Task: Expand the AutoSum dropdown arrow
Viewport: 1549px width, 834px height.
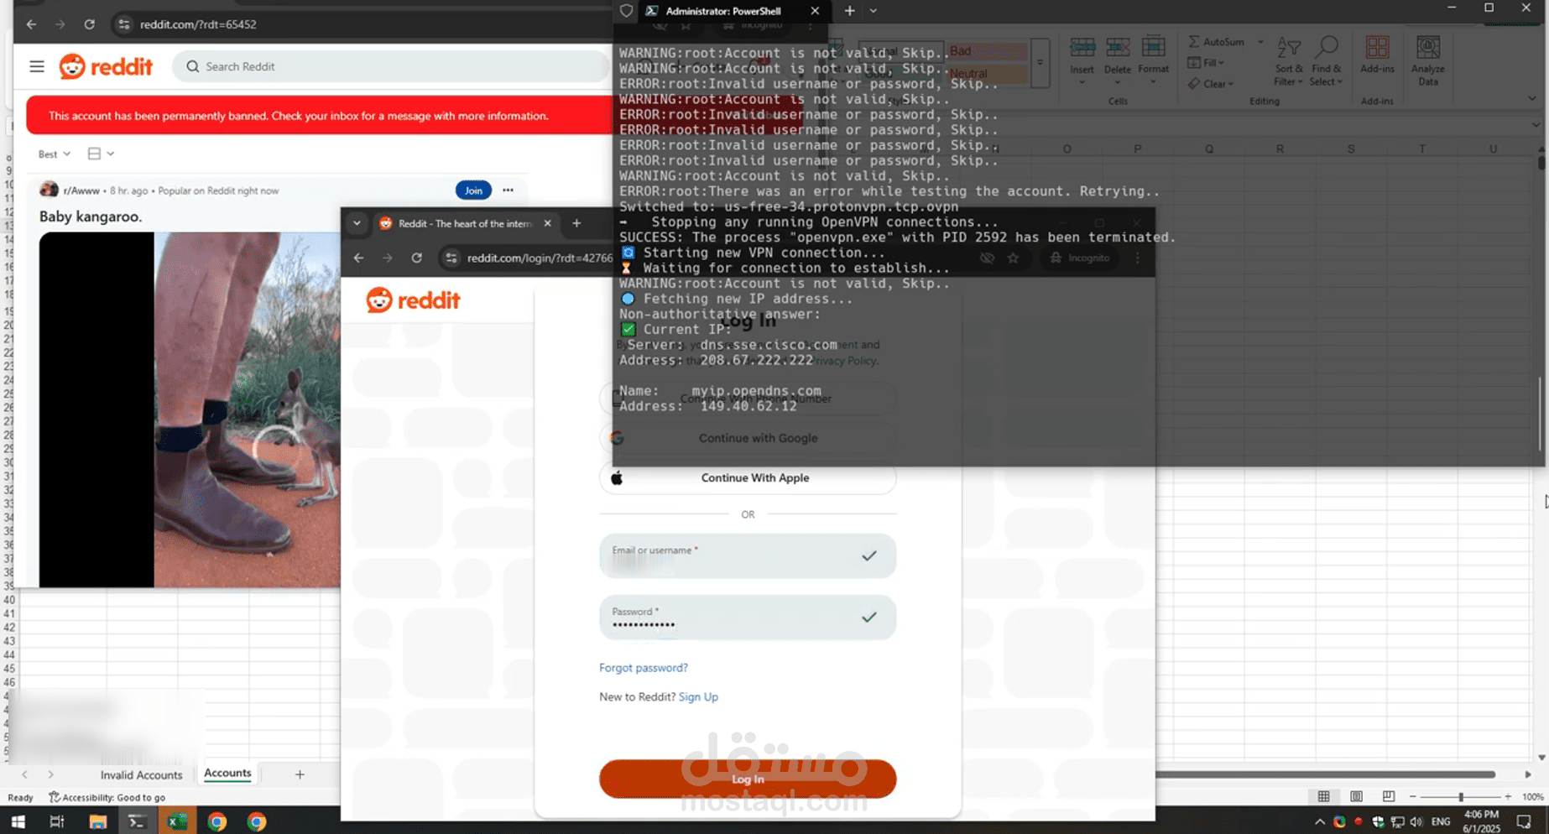Action: 1260,41
